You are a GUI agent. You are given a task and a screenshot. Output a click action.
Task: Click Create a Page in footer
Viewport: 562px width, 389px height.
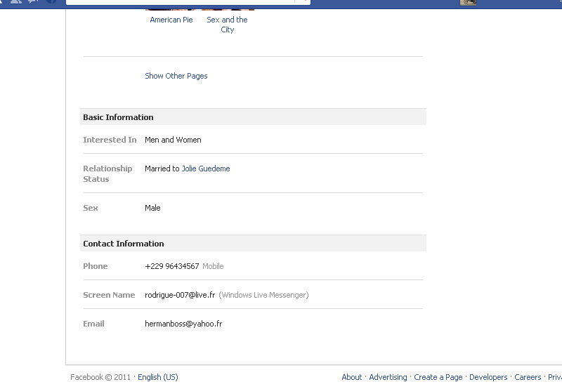(x=438, y=377)
